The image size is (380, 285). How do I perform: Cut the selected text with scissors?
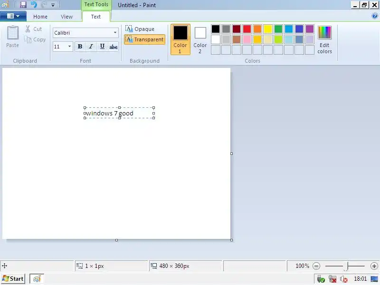pos(34,29)
